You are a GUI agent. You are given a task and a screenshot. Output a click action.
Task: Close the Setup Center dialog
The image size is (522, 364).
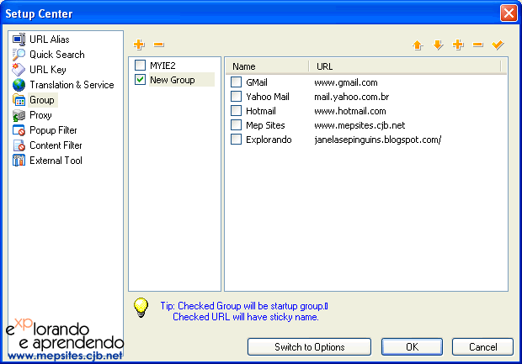(509, 13)
